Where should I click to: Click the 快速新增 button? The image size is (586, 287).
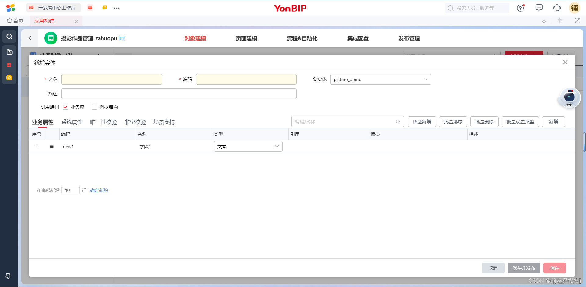tap(422, 122)
